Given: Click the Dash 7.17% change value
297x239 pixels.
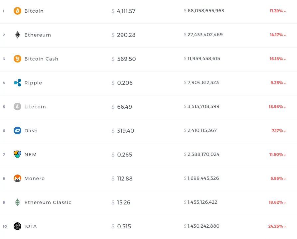Looking at the screenshot, I should click(x=277, y=131).
